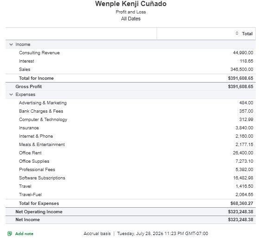Select the Travel-Fuel row label
This screenshot has width=259, height=242.
[30, 195]
